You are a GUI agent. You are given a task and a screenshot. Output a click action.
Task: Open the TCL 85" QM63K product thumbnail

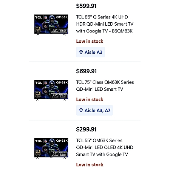(51, 25)
